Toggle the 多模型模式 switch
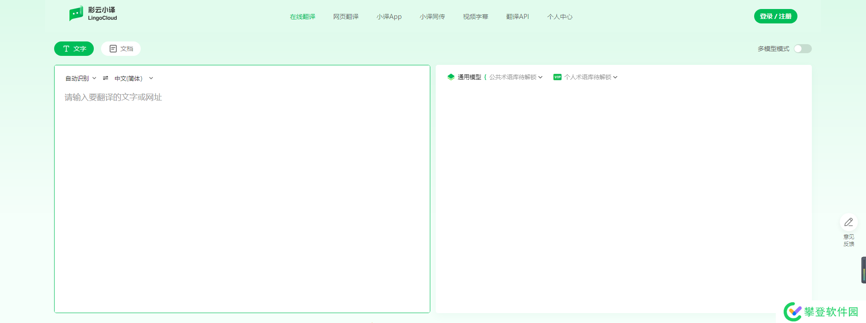This screenshot has width=866, height=323. pyautogui.click(x=802, y=49)
